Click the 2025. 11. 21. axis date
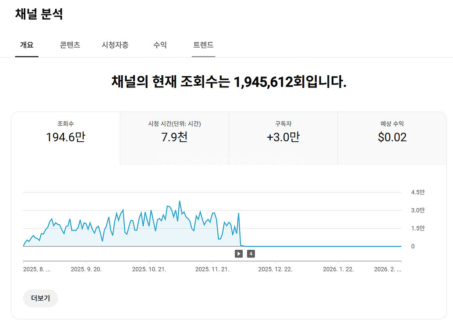The width and height of the screenshot is (453, 328). click(x=212, y=269)
